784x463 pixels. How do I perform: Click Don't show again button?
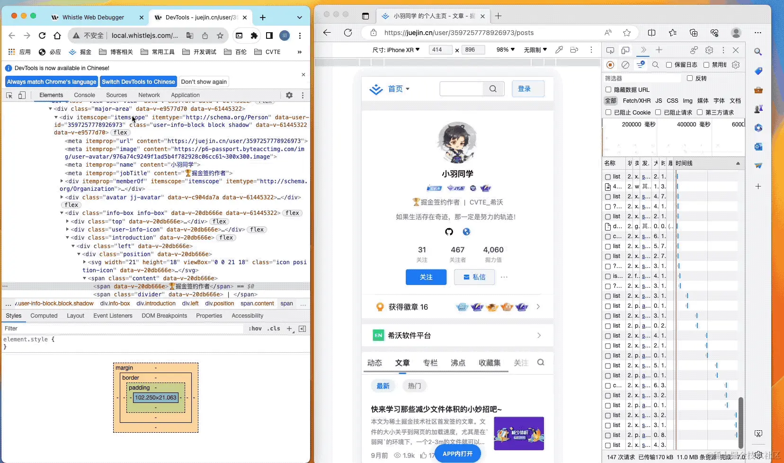point(204,82)
